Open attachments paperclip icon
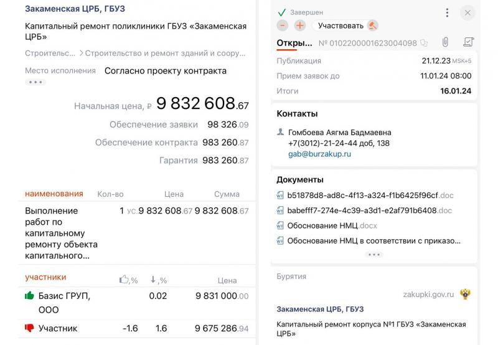This screenshot has height=345, width=498. pos(445,42)
